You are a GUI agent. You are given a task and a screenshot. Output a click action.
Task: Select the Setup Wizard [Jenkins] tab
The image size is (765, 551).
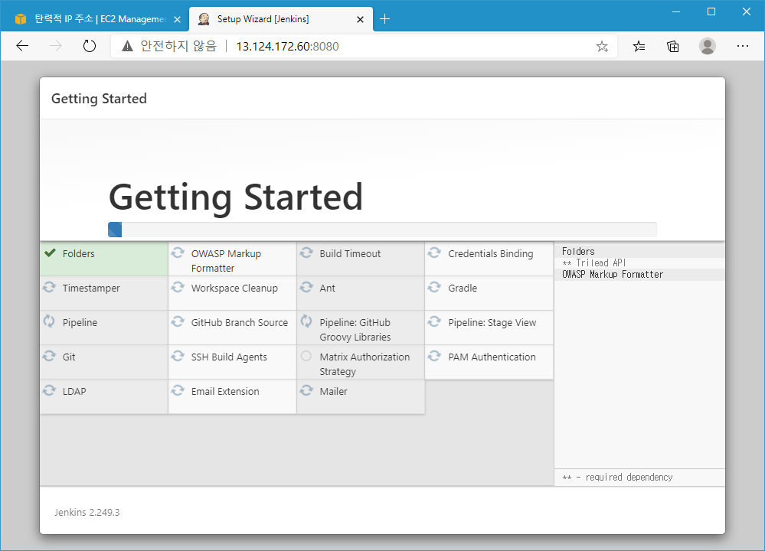[281, 19]
